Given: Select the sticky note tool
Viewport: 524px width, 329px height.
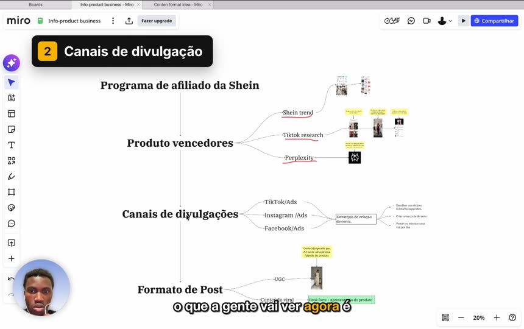Looking at the screenshot, I should tap(12, 129).
